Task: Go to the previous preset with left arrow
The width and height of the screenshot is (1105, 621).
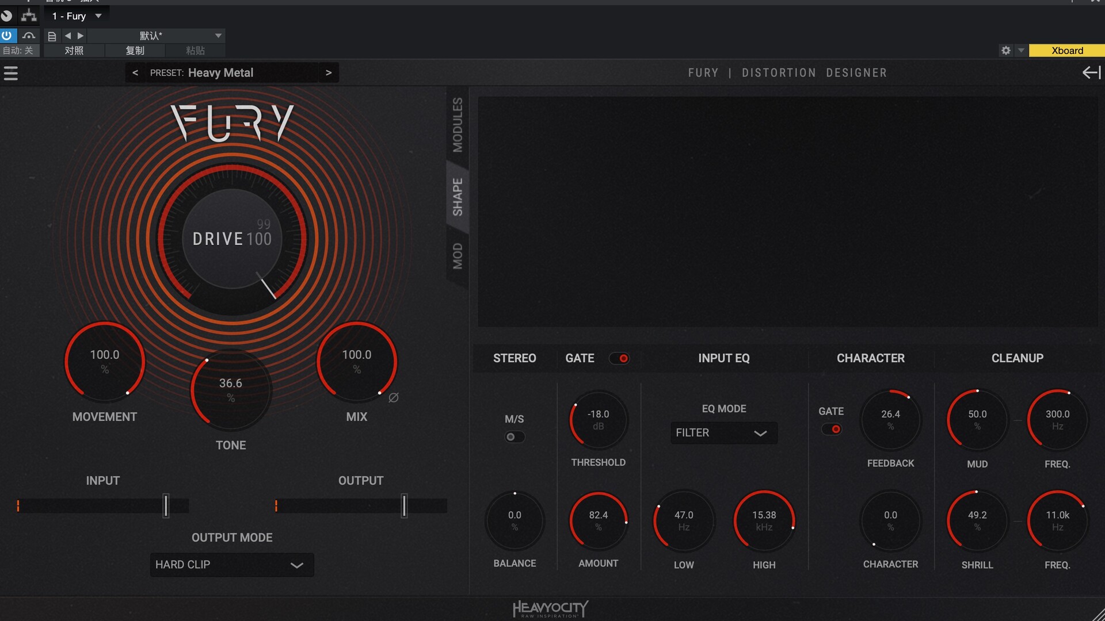Action: [135, 72]
